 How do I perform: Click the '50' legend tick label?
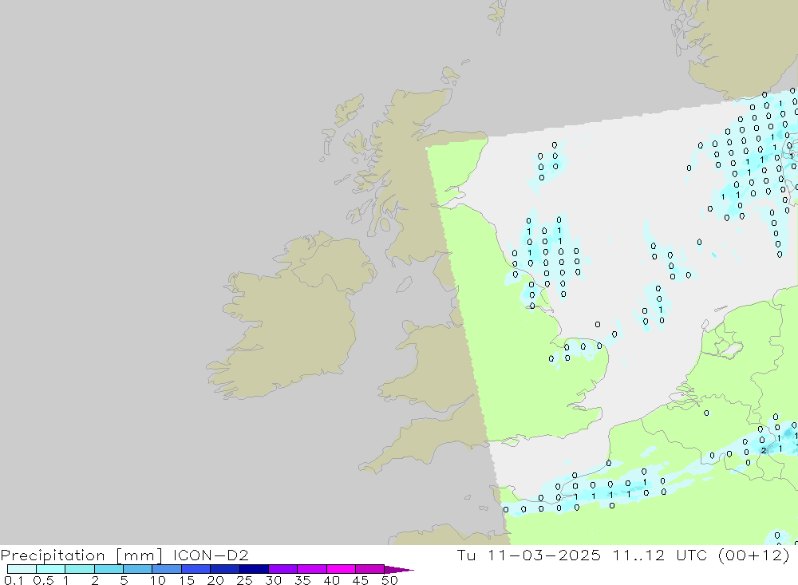[x=389, y=580]
